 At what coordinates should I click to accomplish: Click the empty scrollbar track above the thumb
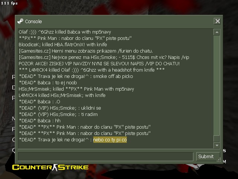tap(217, 85)
